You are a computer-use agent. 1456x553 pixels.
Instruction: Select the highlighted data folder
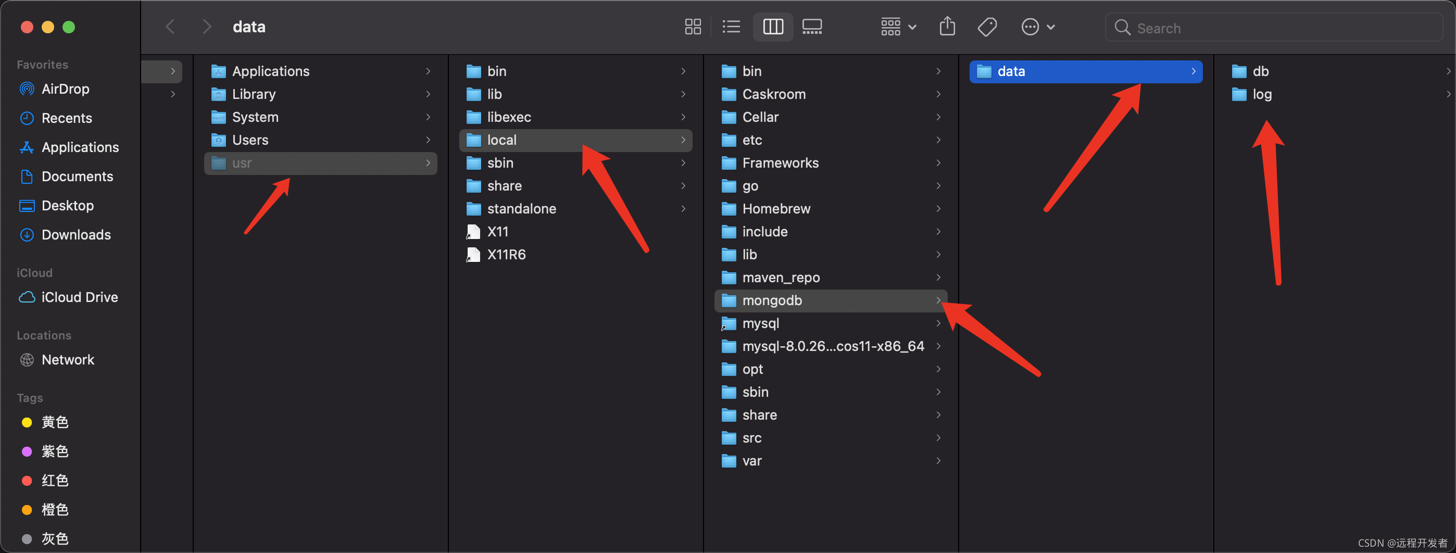click(x=1086, y=71)
